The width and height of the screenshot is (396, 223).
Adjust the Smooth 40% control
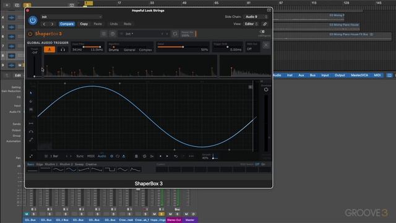pos(210,157)
